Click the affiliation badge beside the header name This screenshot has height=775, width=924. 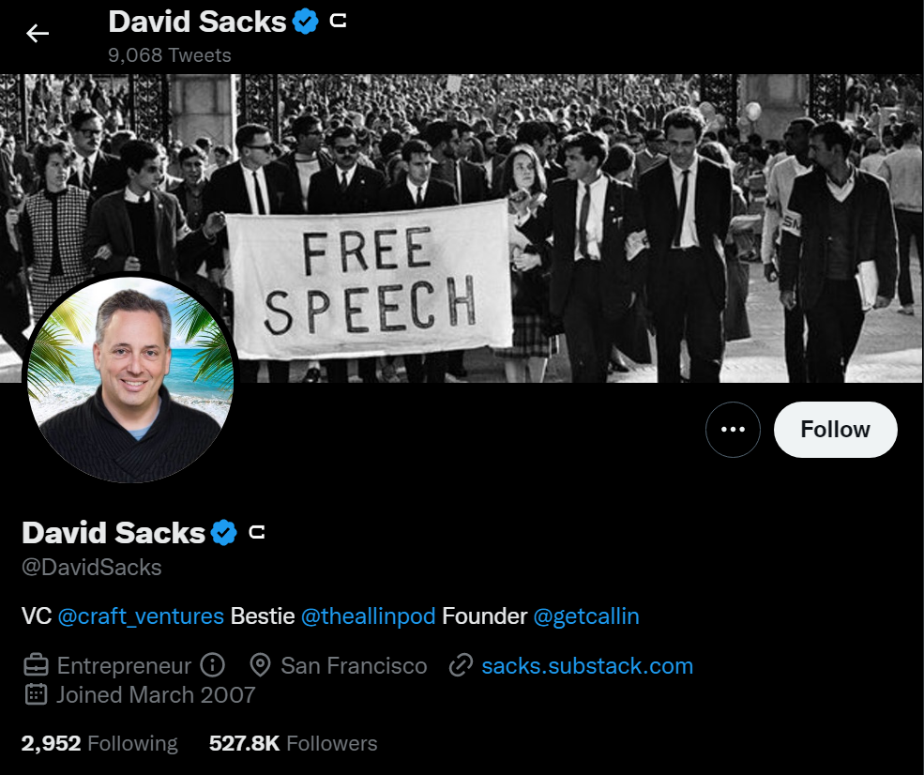tap(339, 21)
